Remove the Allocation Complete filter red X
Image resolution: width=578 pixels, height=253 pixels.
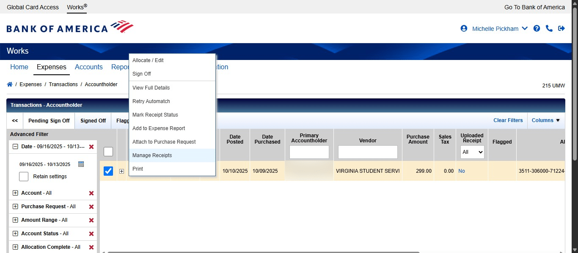click(91, 247)
